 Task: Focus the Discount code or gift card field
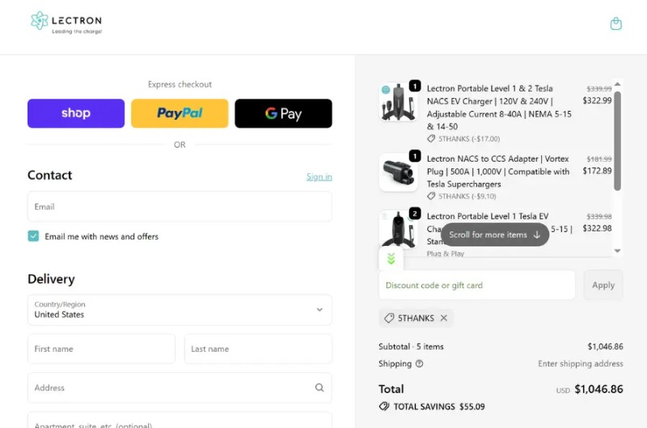[x=476, y=285]
